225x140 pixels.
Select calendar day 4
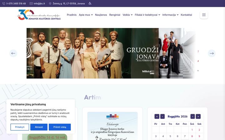tap(163, 136)
